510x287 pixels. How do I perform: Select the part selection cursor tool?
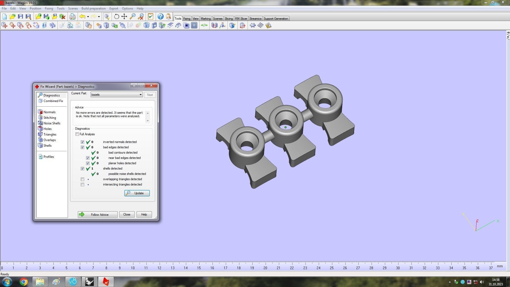click(x=107, y=16)
